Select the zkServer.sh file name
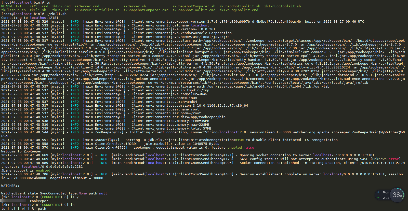408x211 pixels. [135, 6]
